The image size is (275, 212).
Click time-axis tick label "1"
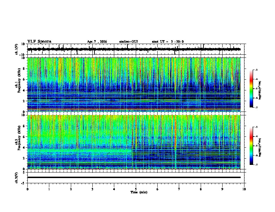[x=49, y=189]
